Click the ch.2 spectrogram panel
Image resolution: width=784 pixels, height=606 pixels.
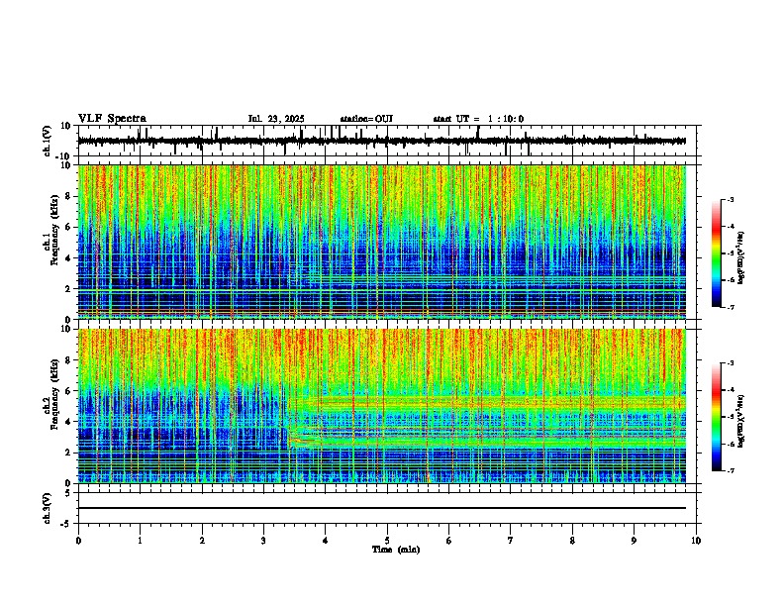381,406
